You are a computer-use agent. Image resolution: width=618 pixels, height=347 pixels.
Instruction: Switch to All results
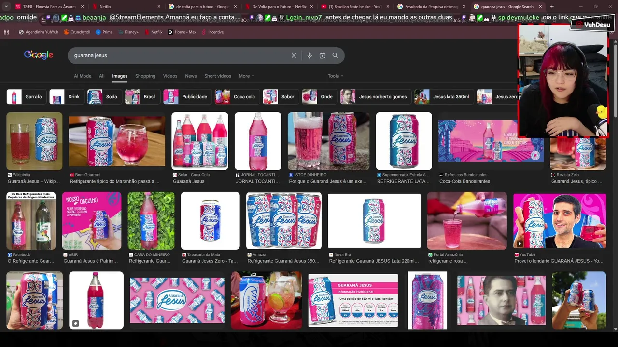point(102,76)
